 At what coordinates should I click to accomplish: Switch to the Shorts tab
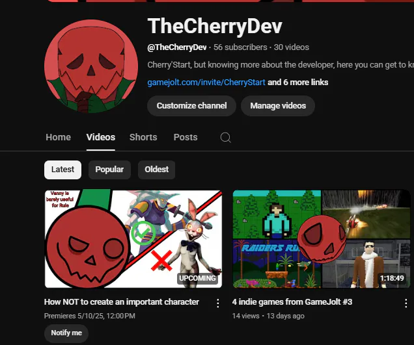143,137
